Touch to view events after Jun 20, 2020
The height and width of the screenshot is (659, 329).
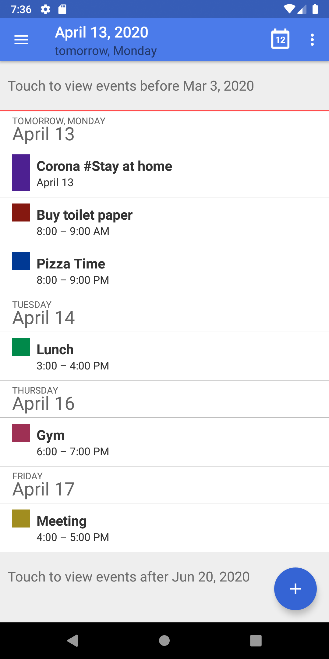[x=129, y=577]
